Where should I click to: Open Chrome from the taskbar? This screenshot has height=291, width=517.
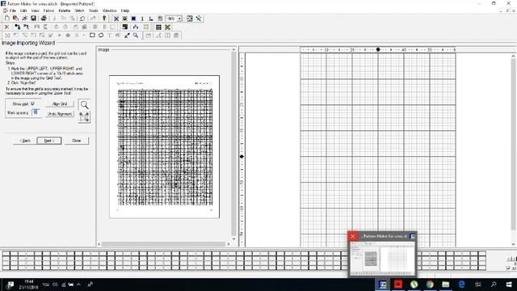pos(430,284)
